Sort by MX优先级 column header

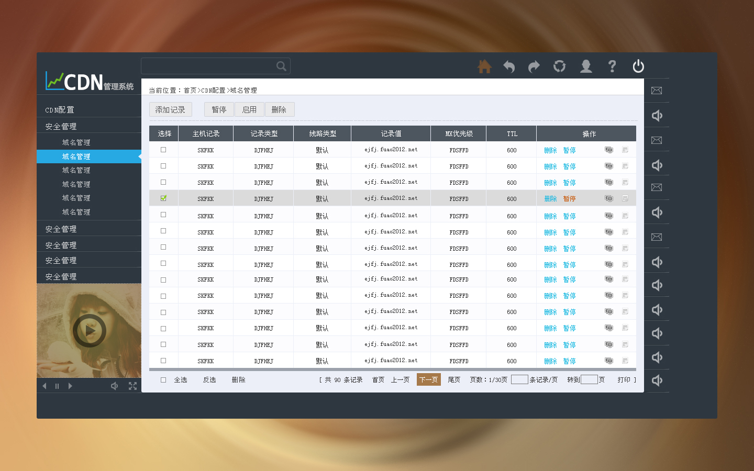(459, 133)
